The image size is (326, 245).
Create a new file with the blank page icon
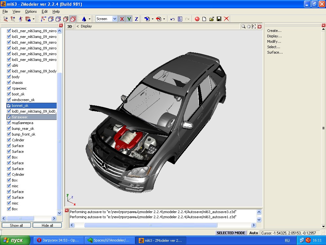tap(204, 19)
